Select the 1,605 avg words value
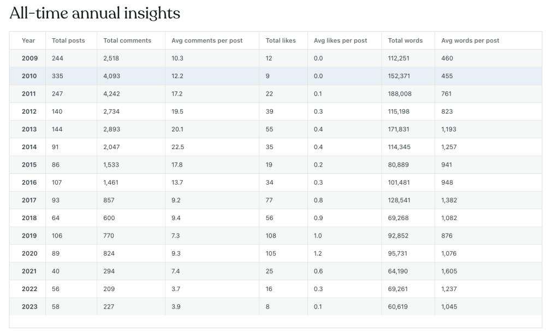Screen dimensions: 546x331 tap(449, 271)
